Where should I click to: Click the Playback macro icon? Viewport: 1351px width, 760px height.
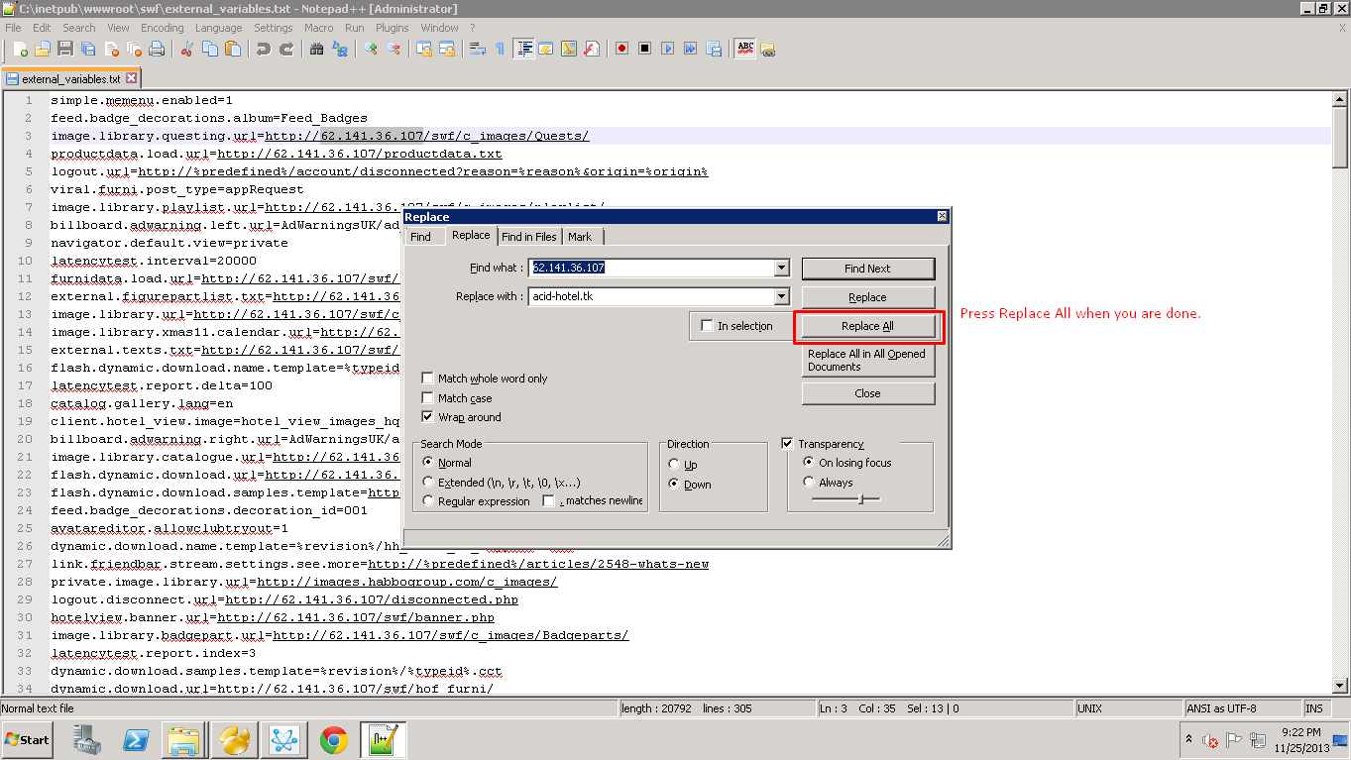point(667,49)
